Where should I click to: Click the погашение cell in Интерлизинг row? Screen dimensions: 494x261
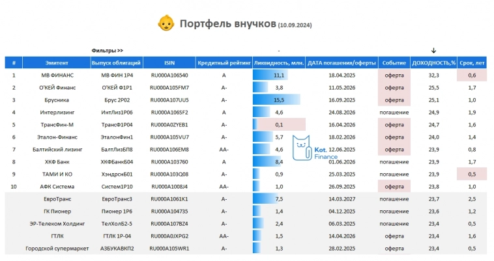point(394,112)
